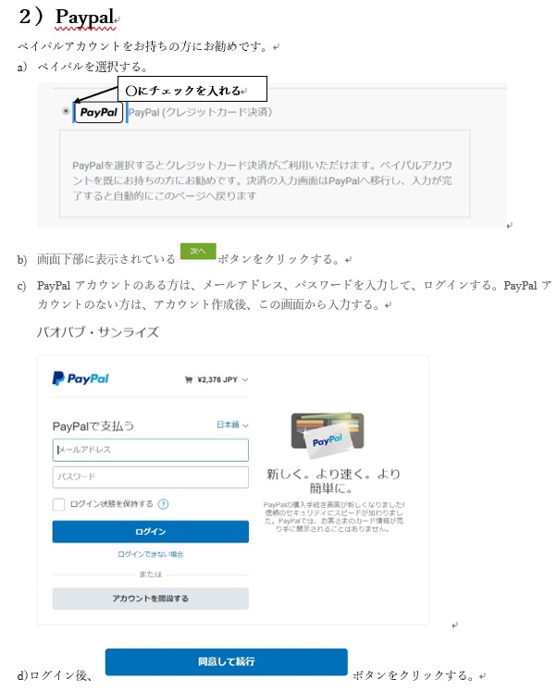557x692 pixels.
Task: Open the ¥2,376 JPY cart dropdown
Action: [221, 379]
